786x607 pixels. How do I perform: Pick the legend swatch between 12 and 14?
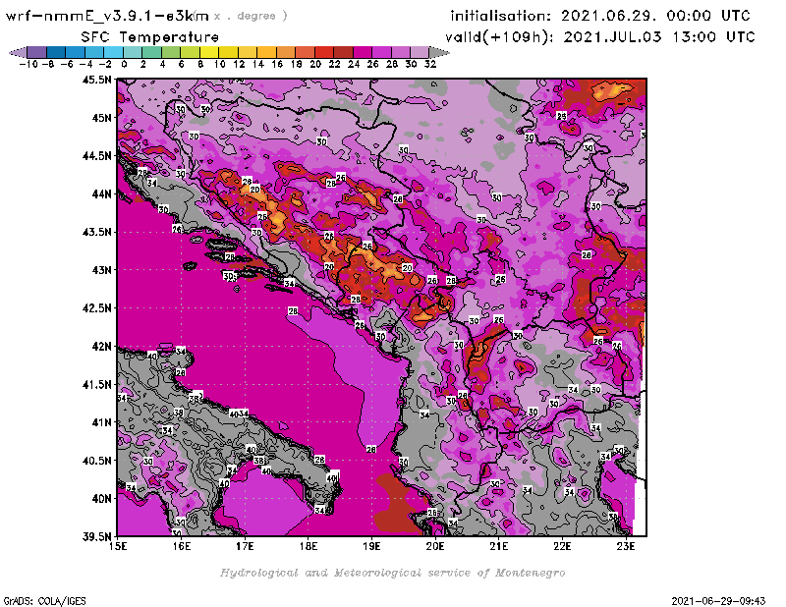point(248,52)
